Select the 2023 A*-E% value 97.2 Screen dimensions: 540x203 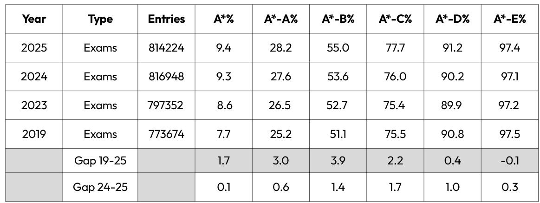click(510, 105)
